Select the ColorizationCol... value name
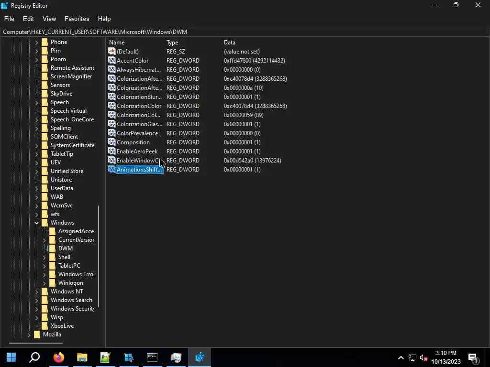 [x=138, y=115]
